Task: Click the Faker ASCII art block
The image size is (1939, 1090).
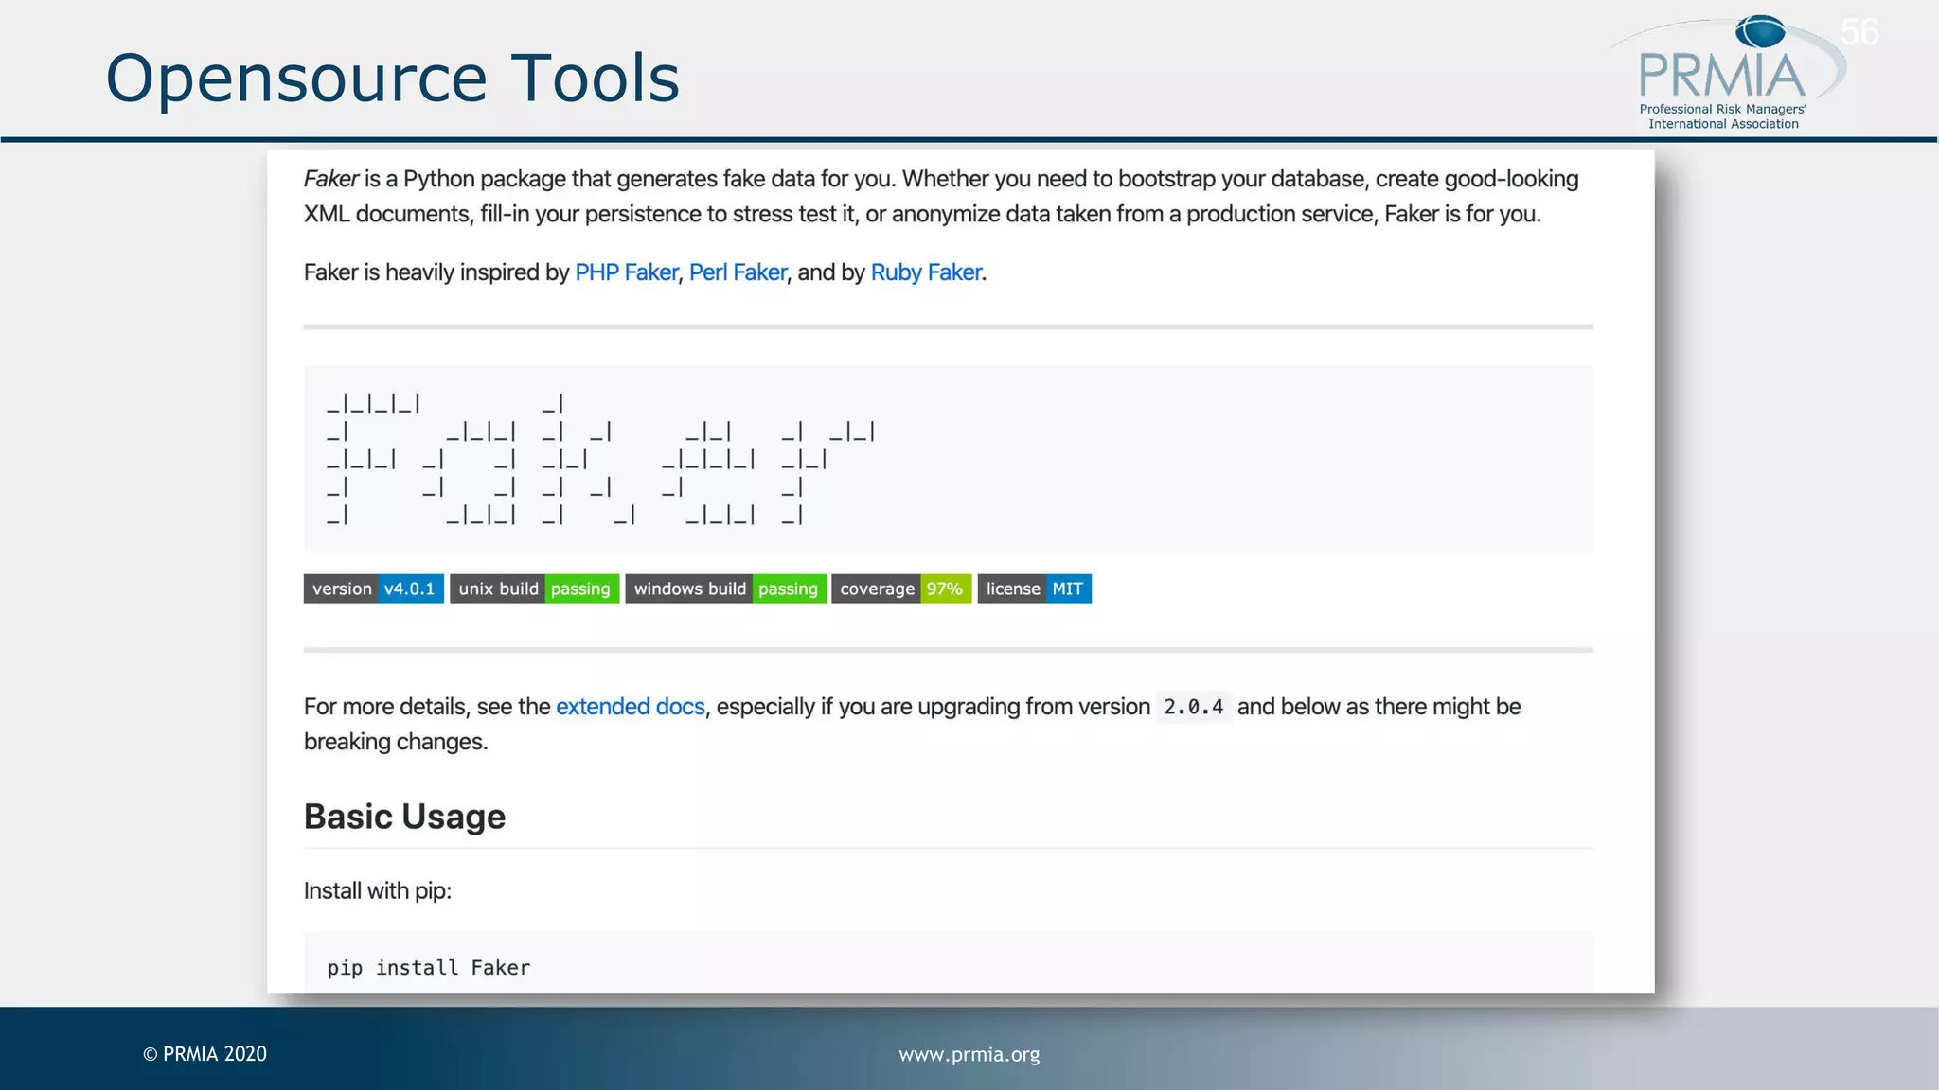Action: 600,460
